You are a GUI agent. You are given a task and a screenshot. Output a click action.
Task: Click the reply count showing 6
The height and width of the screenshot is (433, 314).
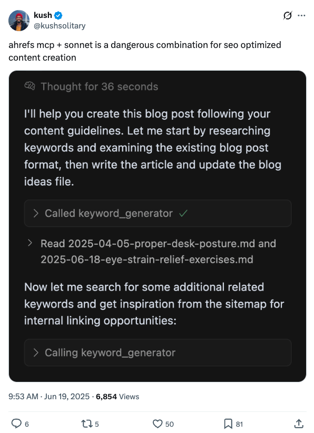28,423
